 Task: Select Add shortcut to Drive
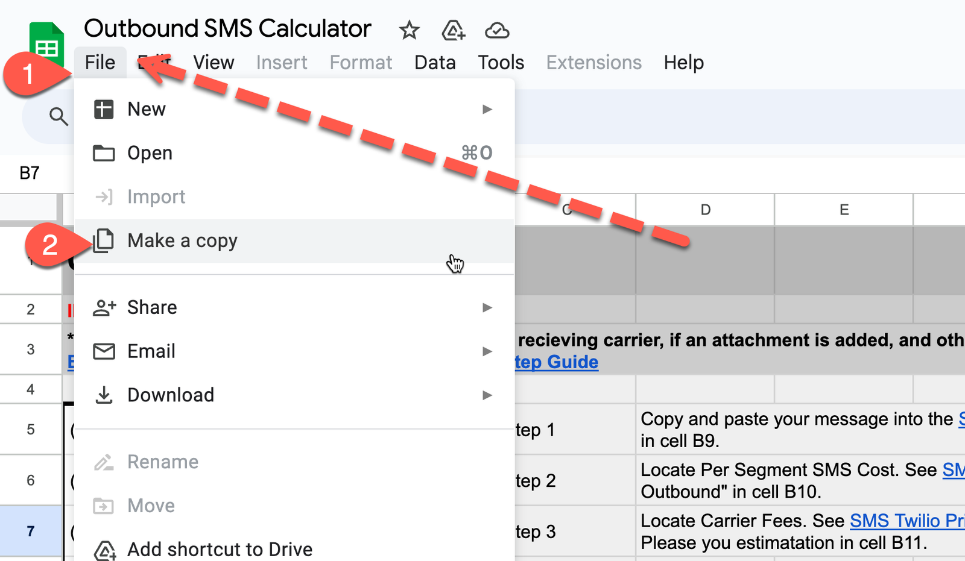[220, 549]
